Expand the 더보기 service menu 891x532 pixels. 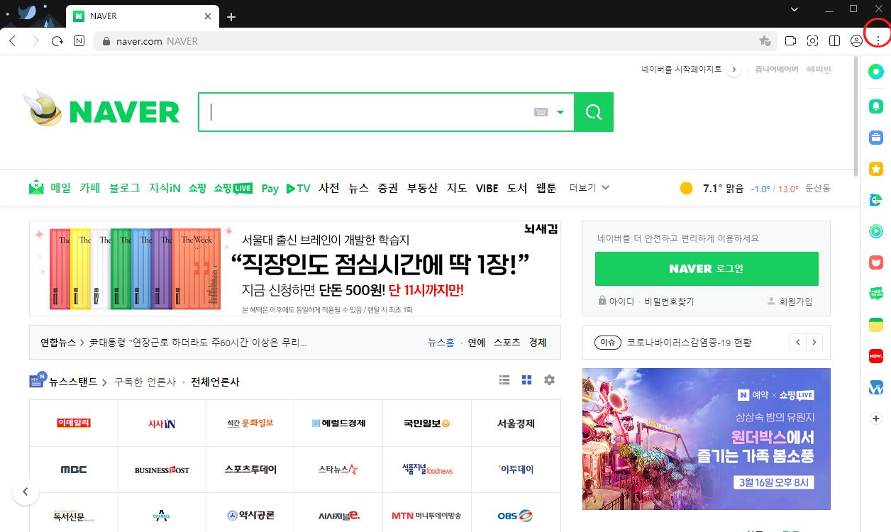click(590, 188)
